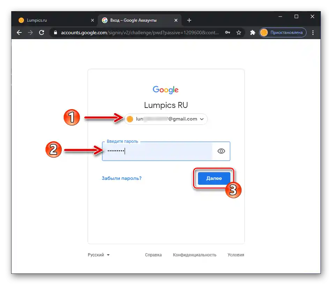Bookmark this page with the star icon

(x=239, y=32)
